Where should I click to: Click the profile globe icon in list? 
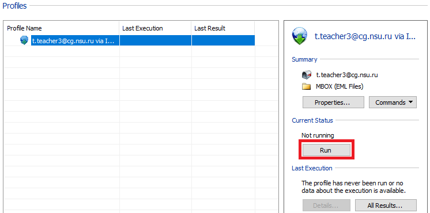coord(24,40)
